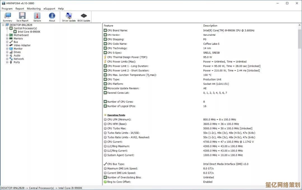Collapse the Central Processor(s) node
This screenshot has height=190, width=302.
coord(7,28)
